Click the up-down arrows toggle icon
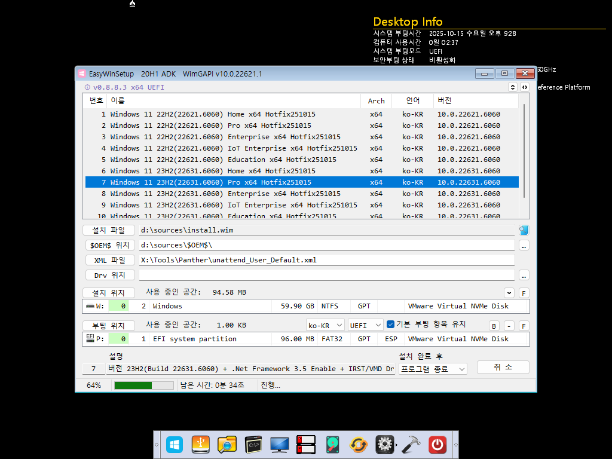Viewport: 612px width, 459px height. 512,87
